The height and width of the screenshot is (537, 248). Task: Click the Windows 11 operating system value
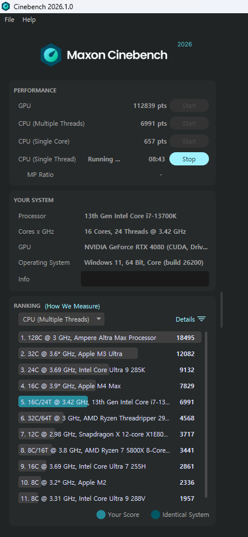(x=144, y=262)
